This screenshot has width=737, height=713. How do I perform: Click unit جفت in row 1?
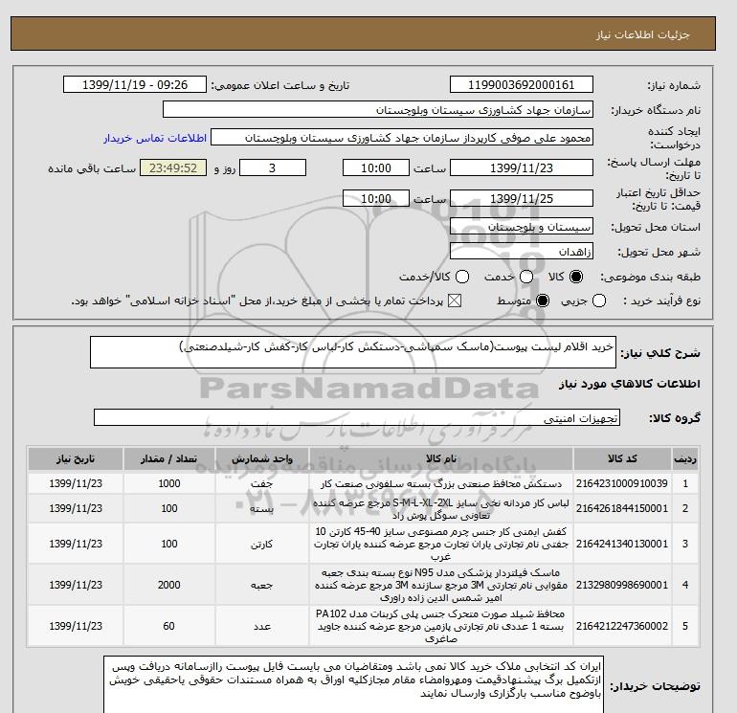[262, 484]
